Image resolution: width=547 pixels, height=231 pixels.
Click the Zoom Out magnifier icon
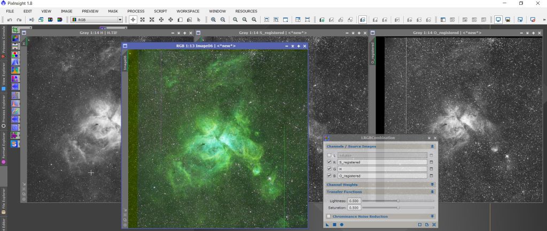222,20
